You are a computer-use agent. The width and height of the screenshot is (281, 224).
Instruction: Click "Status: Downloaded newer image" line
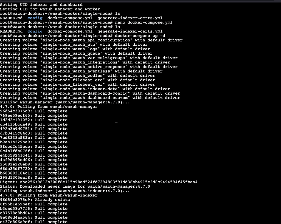click(75, 187)
